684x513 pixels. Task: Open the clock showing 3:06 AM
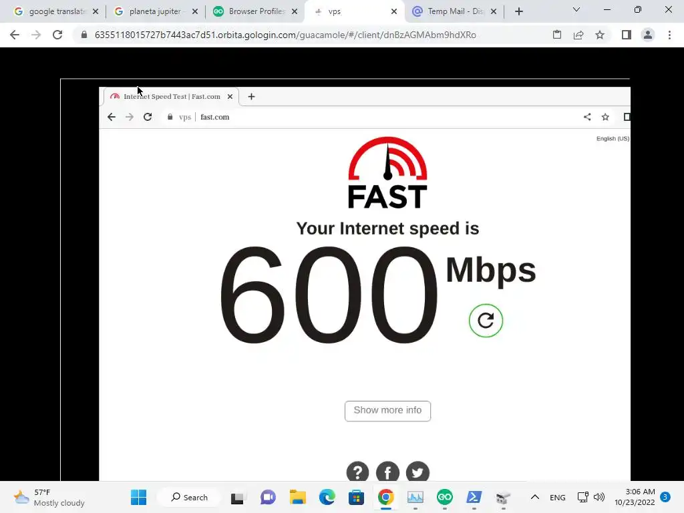[635, 497]
